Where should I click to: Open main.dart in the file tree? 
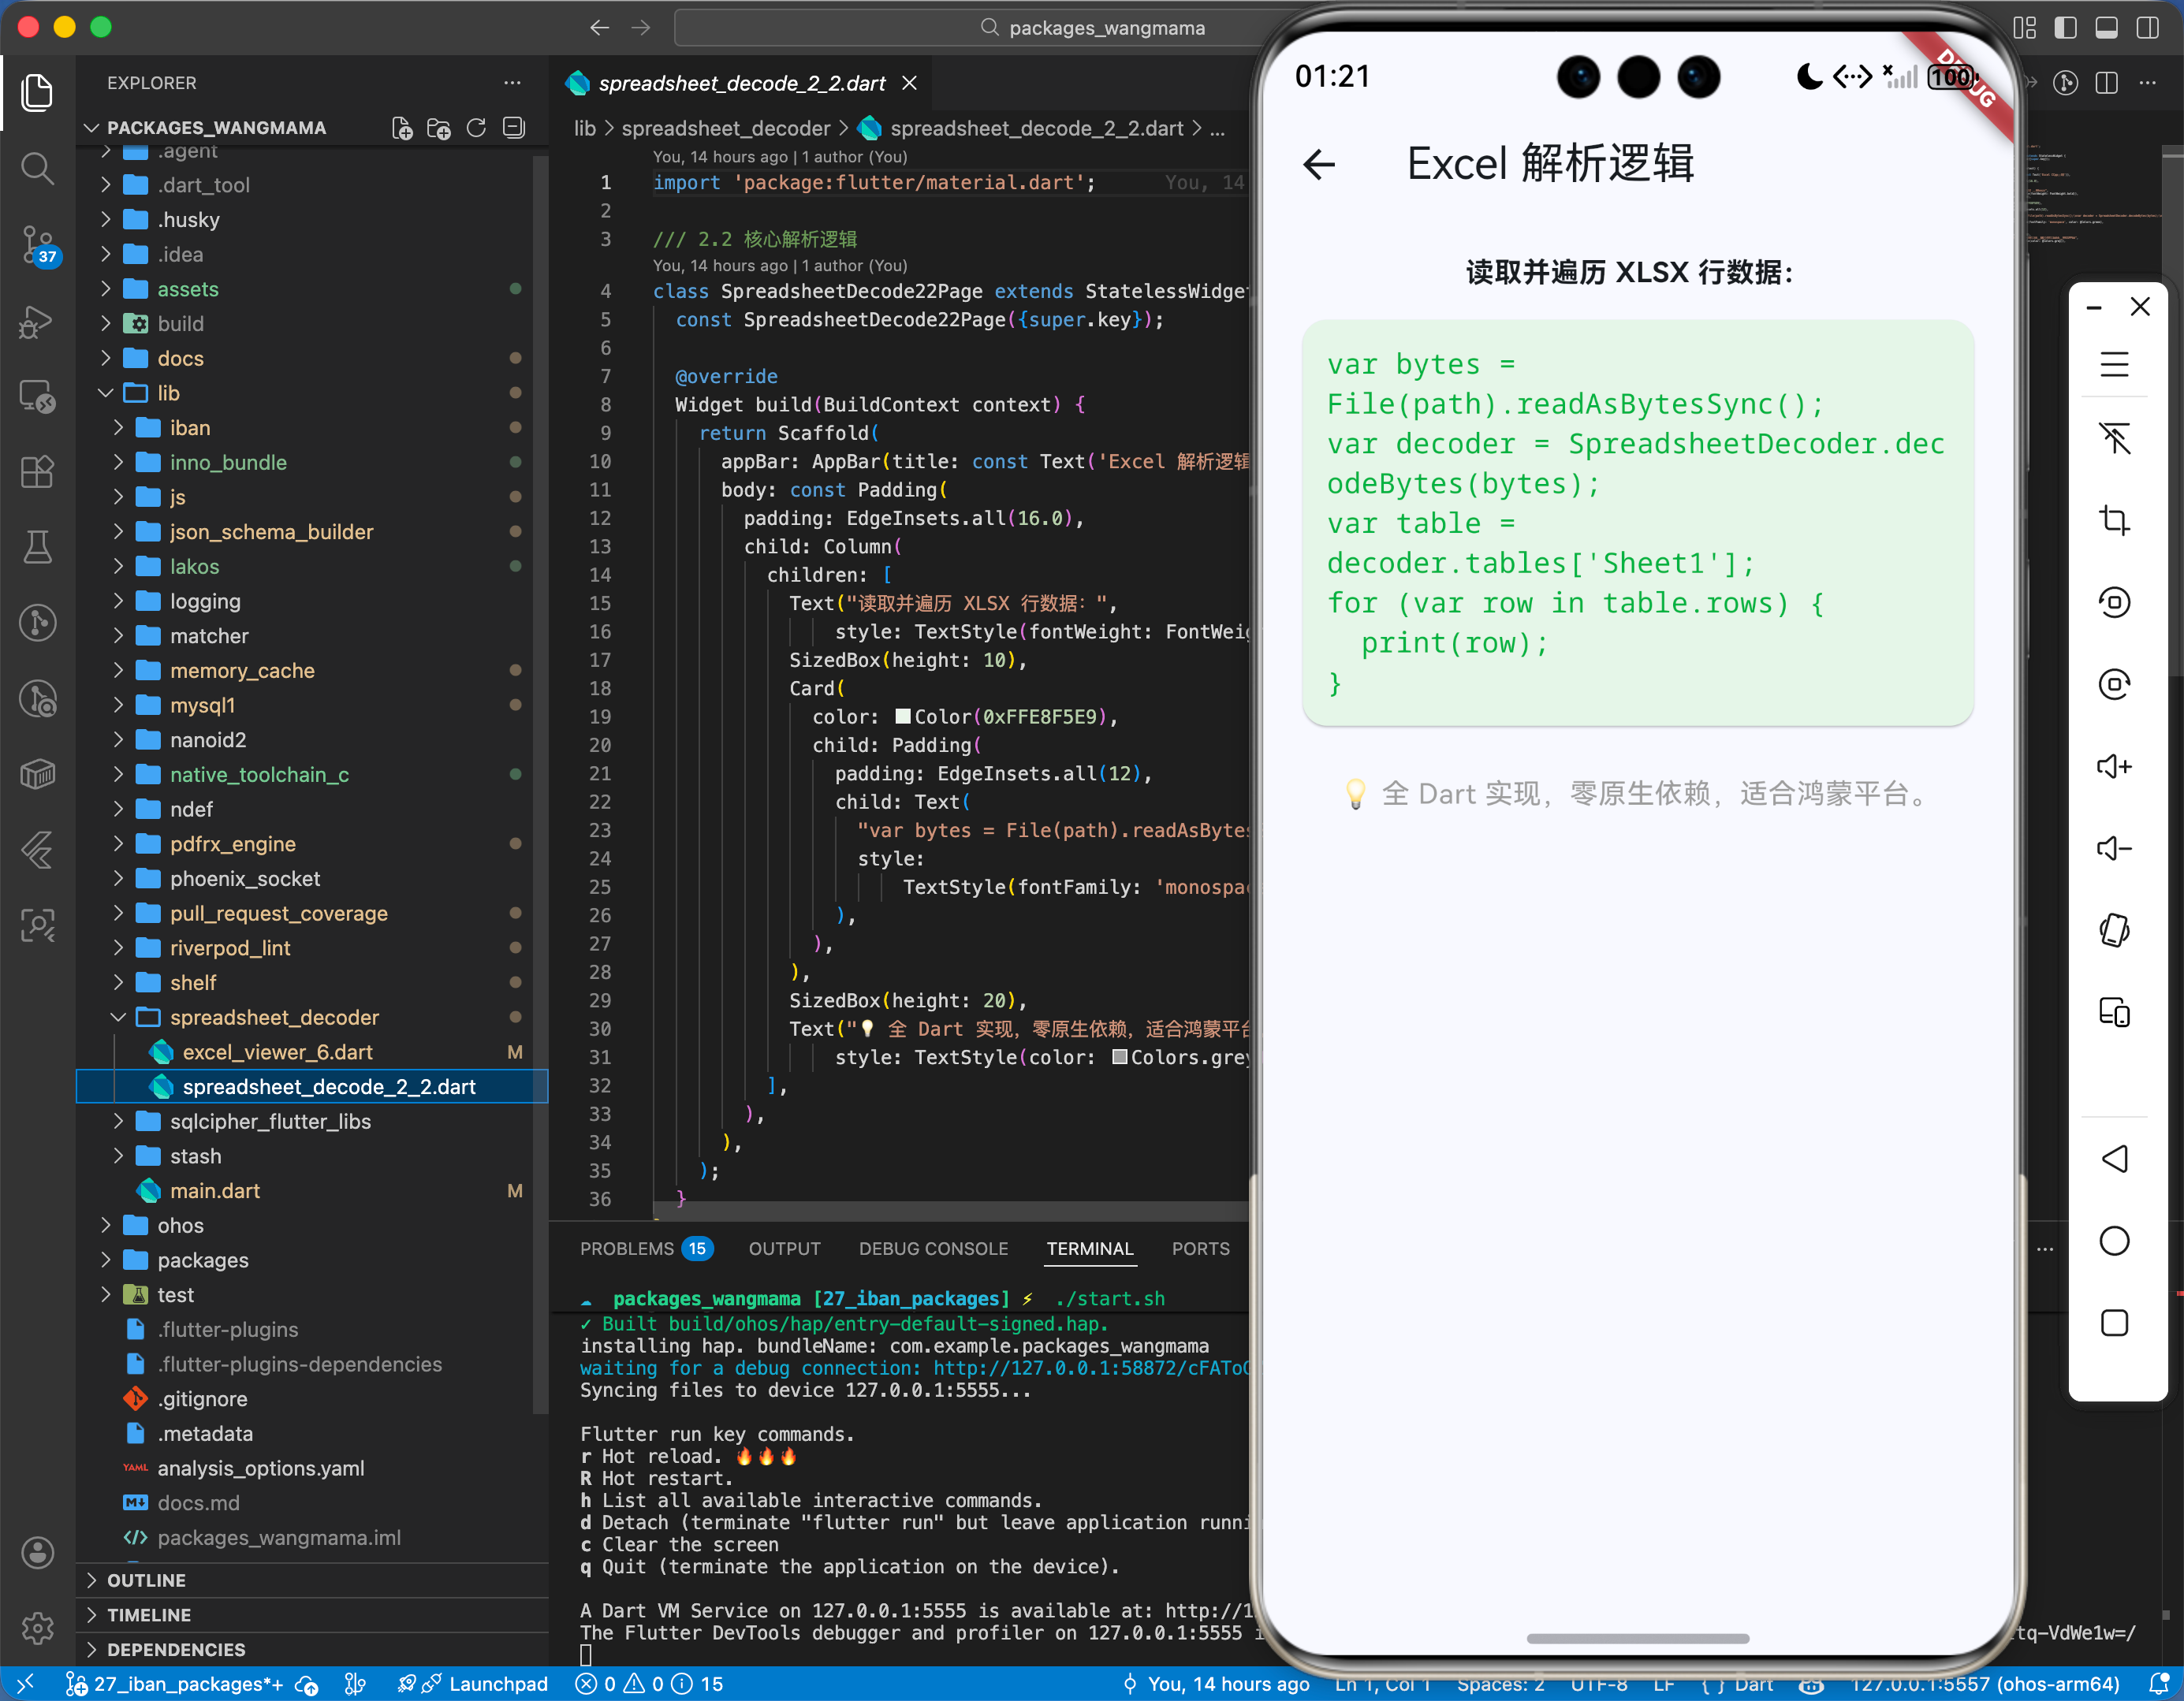214,1190
